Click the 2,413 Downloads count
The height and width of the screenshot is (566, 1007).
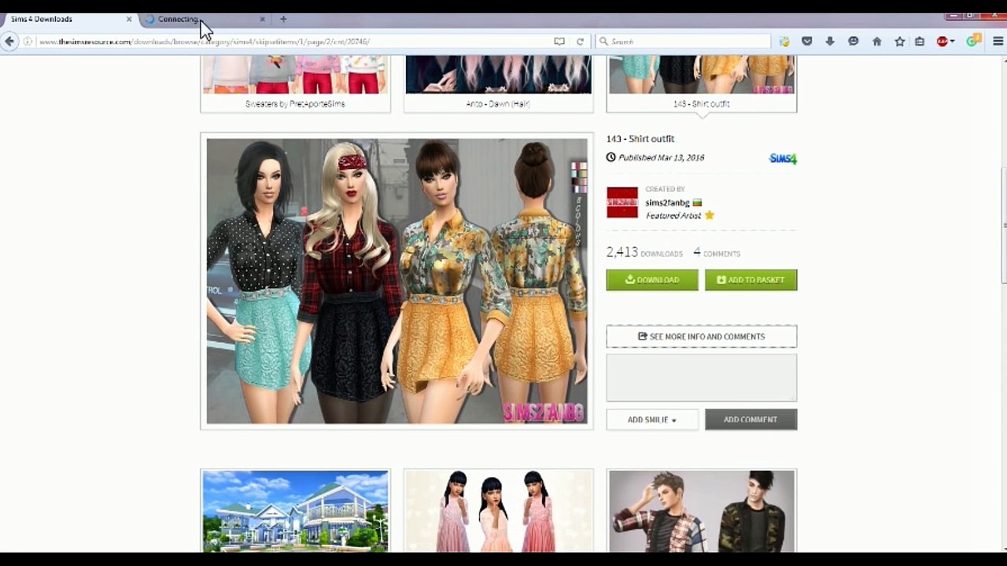point(644,252)
